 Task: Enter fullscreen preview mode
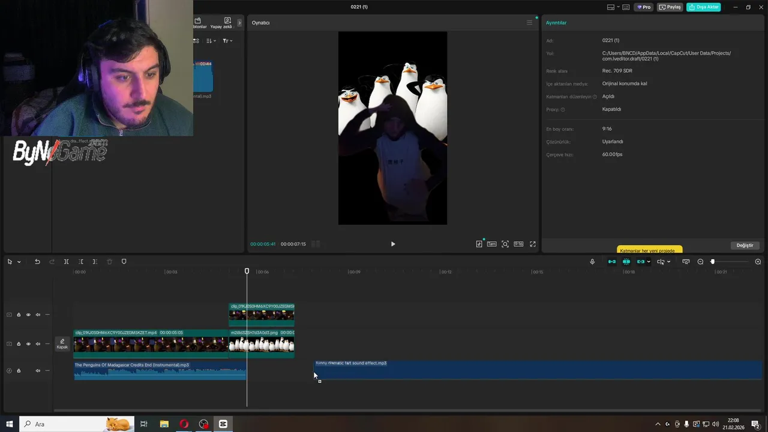pyautogui.click(x=533, y=244)
